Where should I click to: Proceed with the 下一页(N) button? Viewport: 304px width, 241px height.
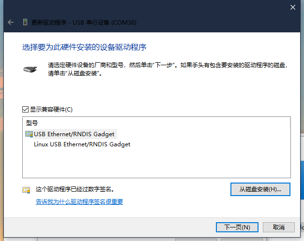237,227
